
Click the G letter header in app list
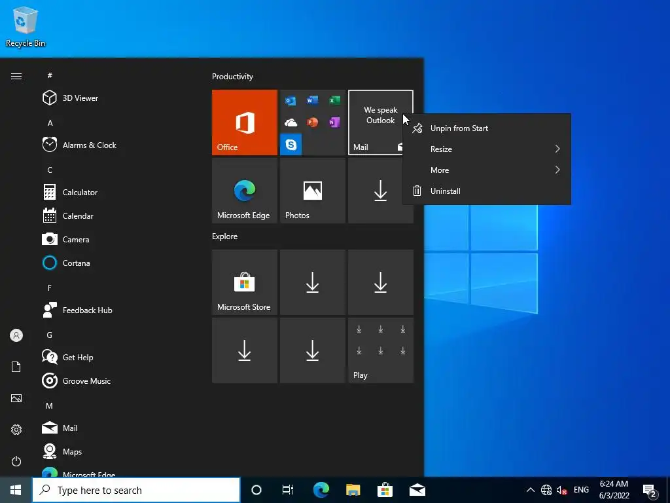click(x=50, y=335)
